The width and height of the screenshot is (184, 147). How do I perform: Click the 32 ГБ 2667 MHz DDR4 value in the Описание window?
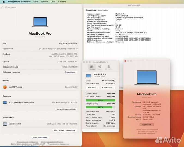[x=67, y=62]
